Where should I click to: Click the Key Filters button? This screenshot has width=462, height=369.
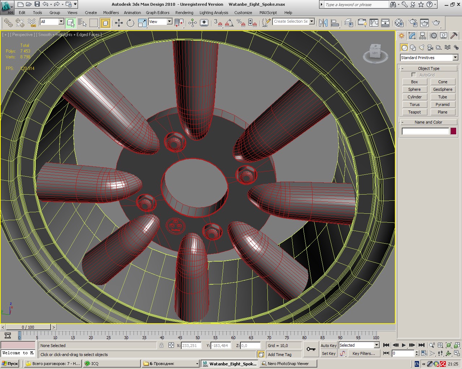tap(363, 354)
